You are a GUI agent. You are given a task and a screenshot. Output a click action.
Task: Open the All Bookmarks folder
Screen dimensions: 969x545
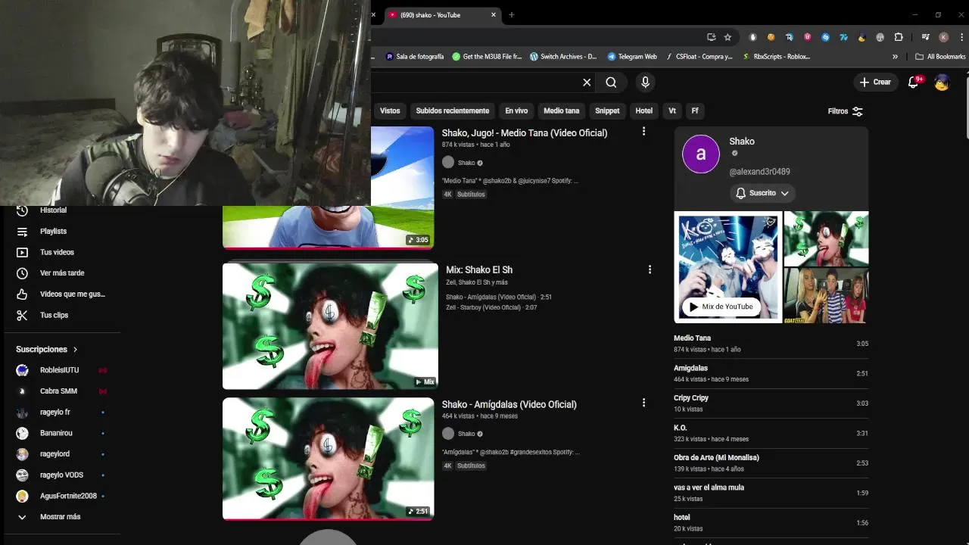pyautogui.click(x=940, y=57)
